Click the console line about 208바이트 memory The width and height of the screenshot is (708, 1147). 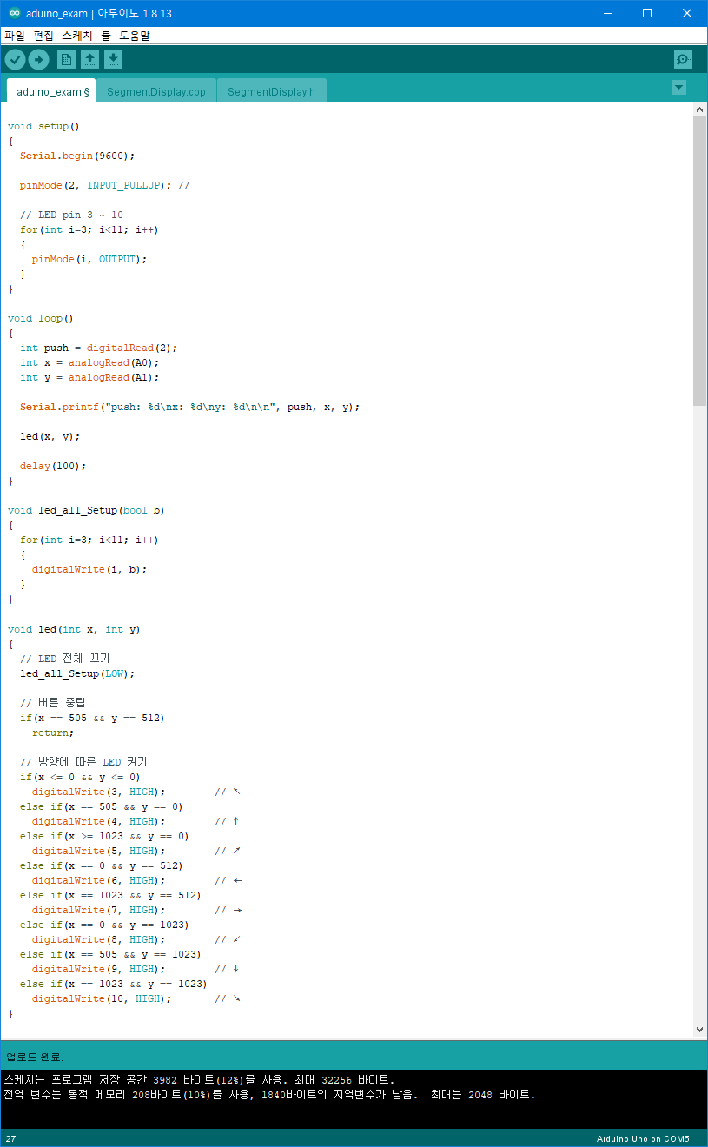pos(269,1093)
